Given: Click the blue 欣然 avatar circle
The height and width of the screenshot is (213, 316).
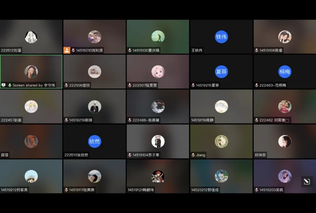Looking at the screenshot, I should pyautogui.click(x=95, y=141).
